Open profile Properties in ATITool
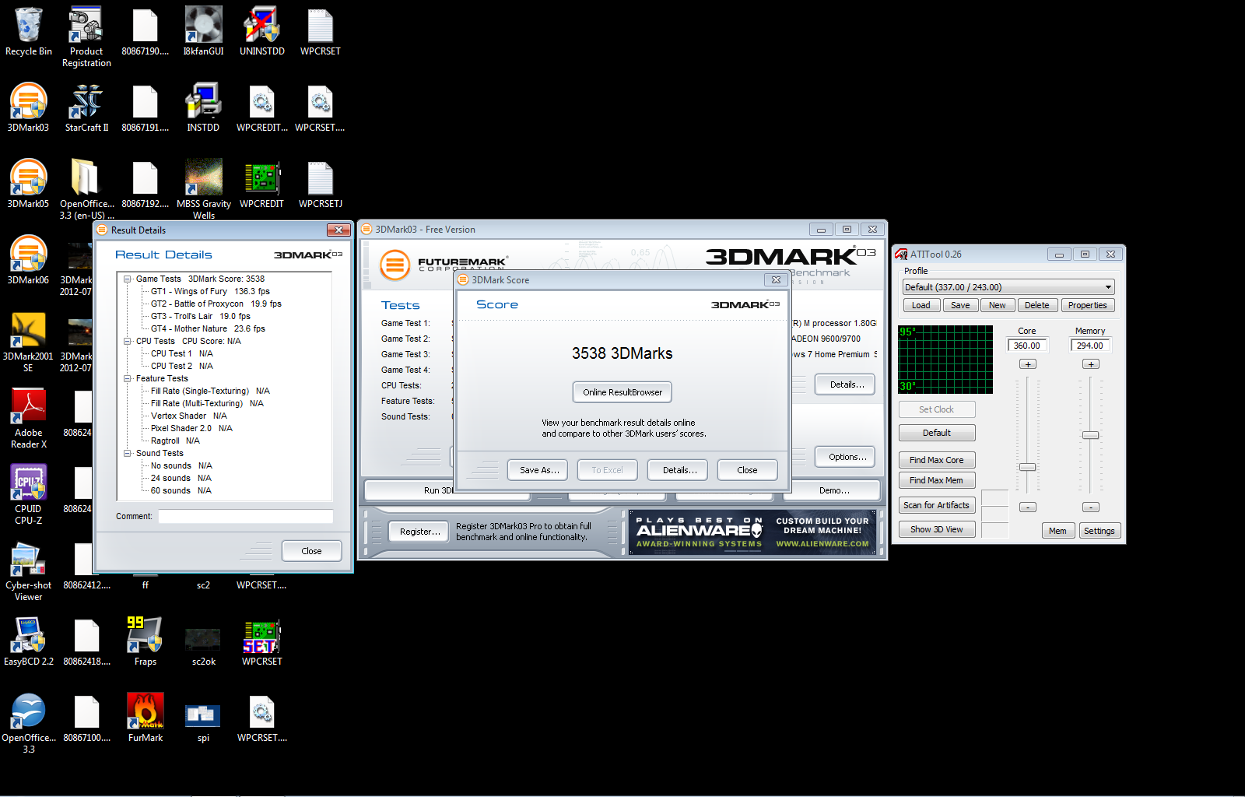Image resolution: width=1245 pixels, height=797 pixels. pyautogui.click(x=1088, y=305)
